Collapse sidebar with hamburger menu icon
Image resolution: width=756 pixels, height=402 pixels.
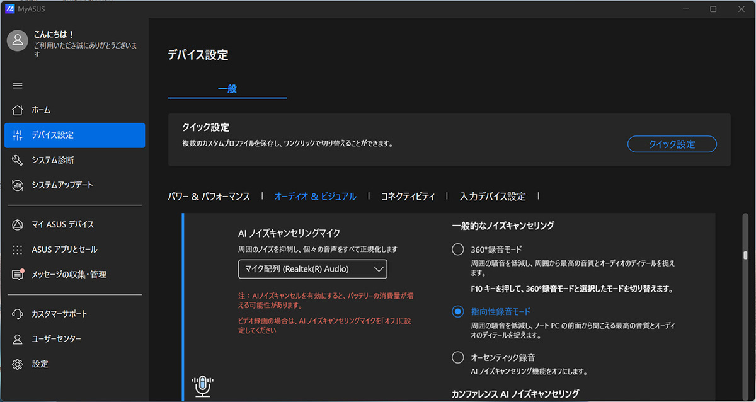click(x=18, y=86)
